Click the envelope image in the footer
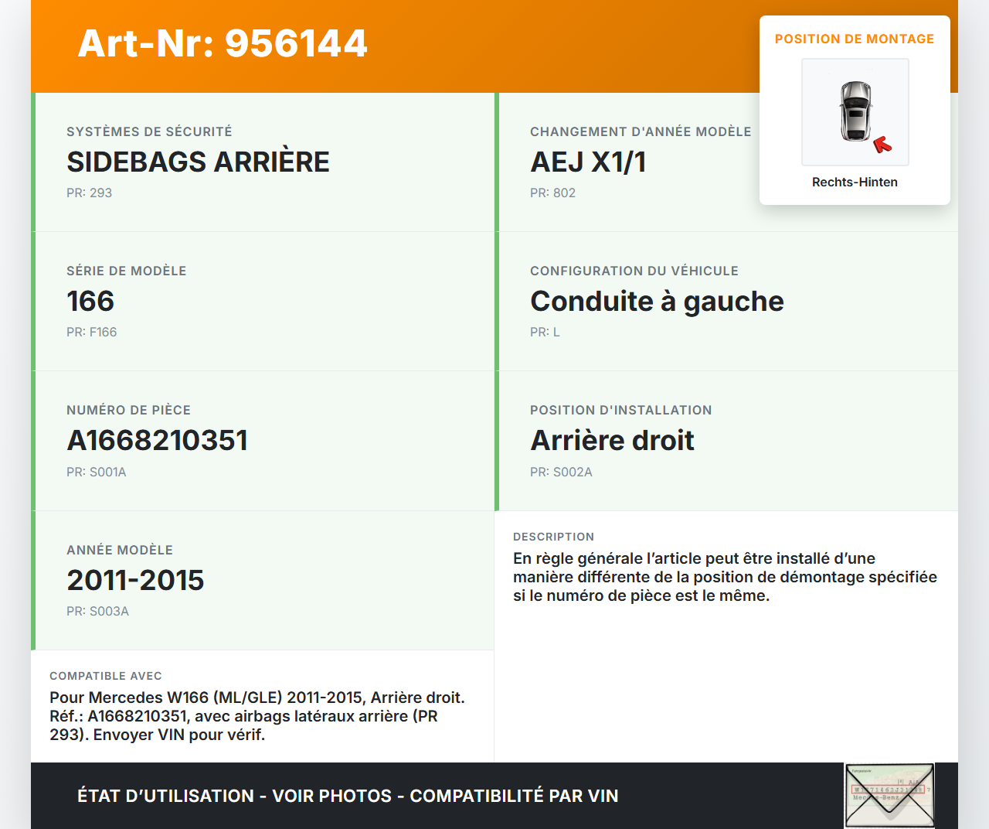Image resolution: width=989 pixels, height=829 pixels. (889, 796)
